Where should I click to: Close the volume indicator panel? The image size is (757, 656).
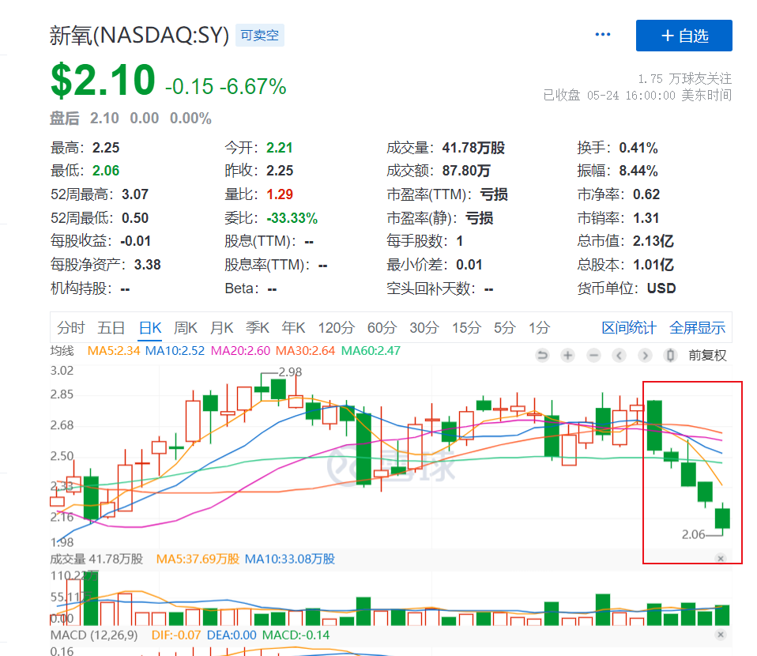pyautogui.click(x=721, y=559)
